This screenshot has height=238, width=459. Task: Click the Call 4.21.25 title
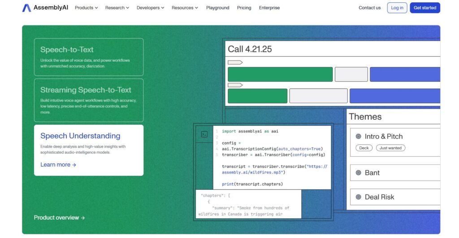[250, 49]
